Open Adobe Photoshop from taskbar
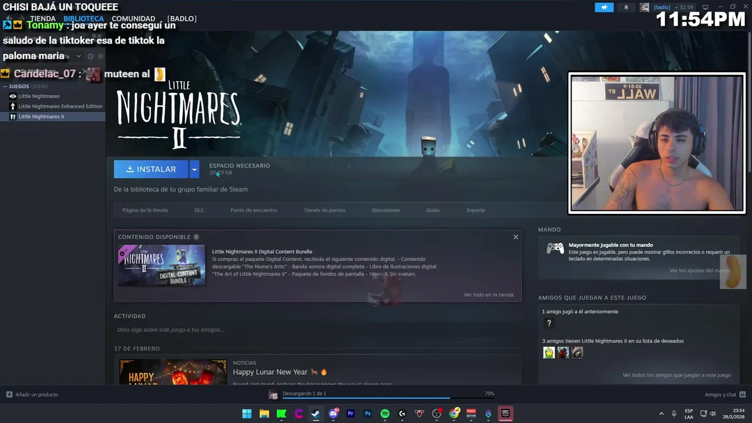This screenshot has width=752, height=423. coord(368,414)
